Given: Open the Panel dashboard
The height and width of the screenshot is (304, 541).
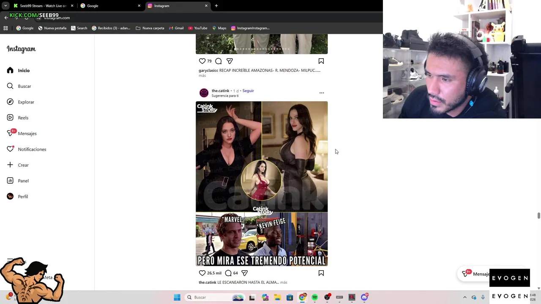Looking at the screenshot, I should coord(18,181).
